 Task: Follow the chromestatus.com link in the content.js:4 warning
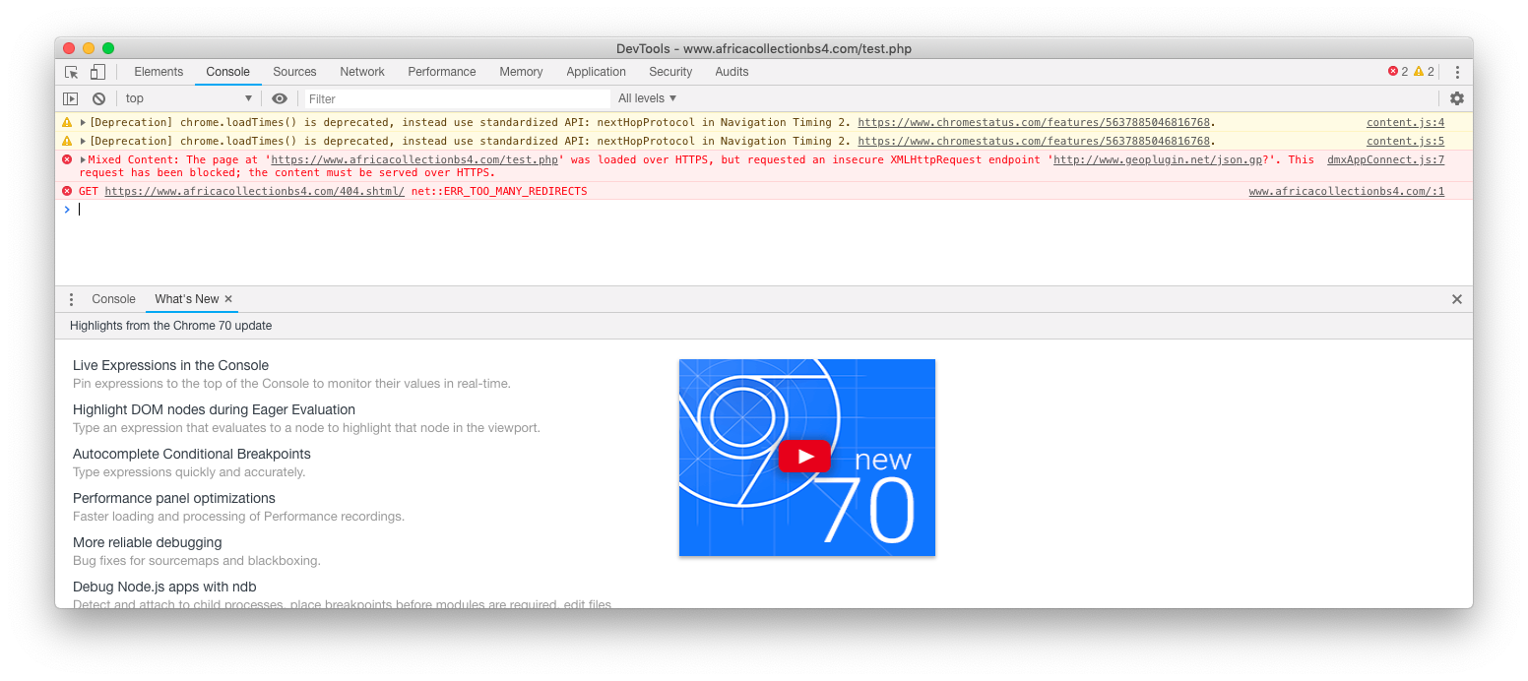click(x=1034, y=123)
